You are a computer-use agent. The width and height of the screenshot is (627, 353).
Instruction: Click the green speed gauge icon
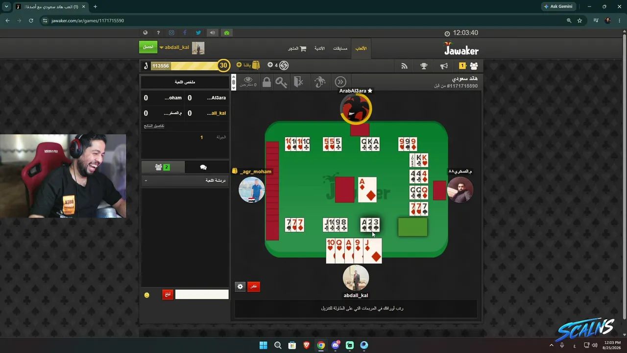[226, 33]
